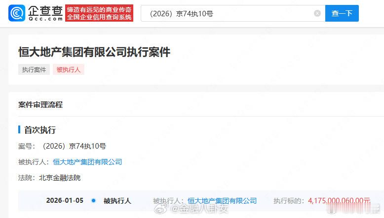Click the date 2026-01-05 in the timeline
The width and height of the screenshot is (384, 218).
65,200
